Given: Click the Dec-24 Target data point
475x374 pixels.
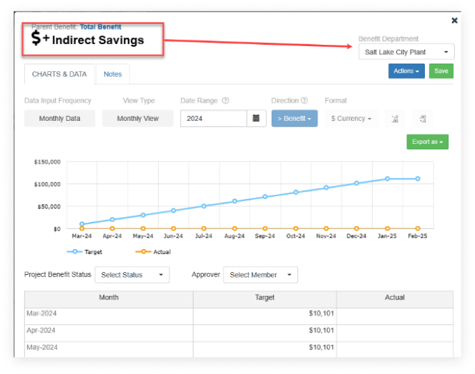Looking at the screenshot, I should click(356, 183).
